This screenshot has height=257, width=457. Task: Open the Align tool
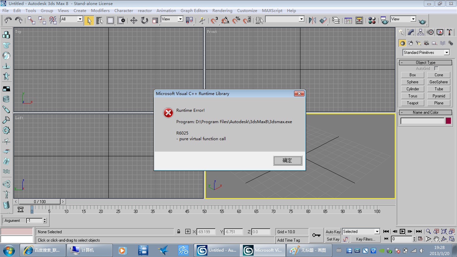(323, 20)
